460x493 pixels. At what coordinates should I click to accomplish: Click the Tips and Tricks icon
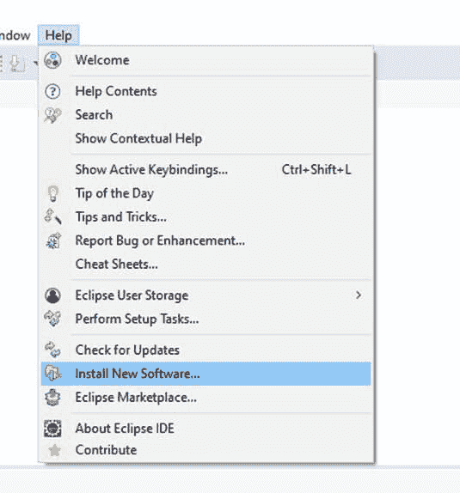(x=52, y=216)
